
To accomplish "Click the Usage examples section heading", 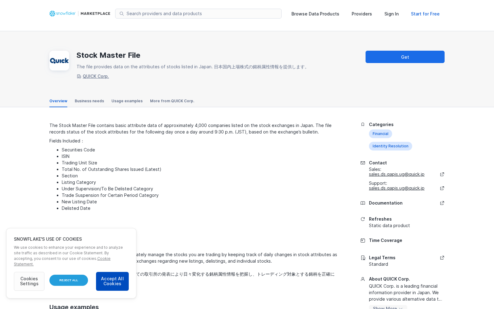I will click(x=74, y=306).
